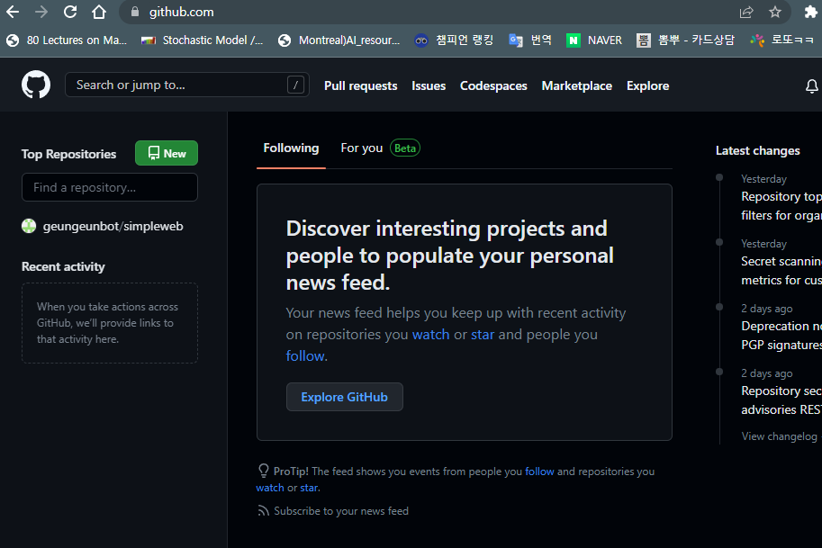Follow the 'follow.' link in news feed text

tap(306, 355)
